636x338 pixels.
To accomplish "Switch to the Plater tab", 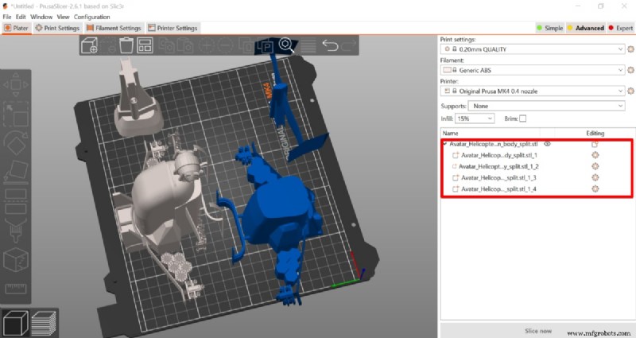I will tap(16, 28).
